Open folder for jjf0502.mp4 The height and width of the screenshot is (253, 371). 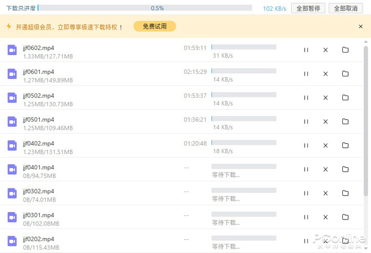point(345,98)
